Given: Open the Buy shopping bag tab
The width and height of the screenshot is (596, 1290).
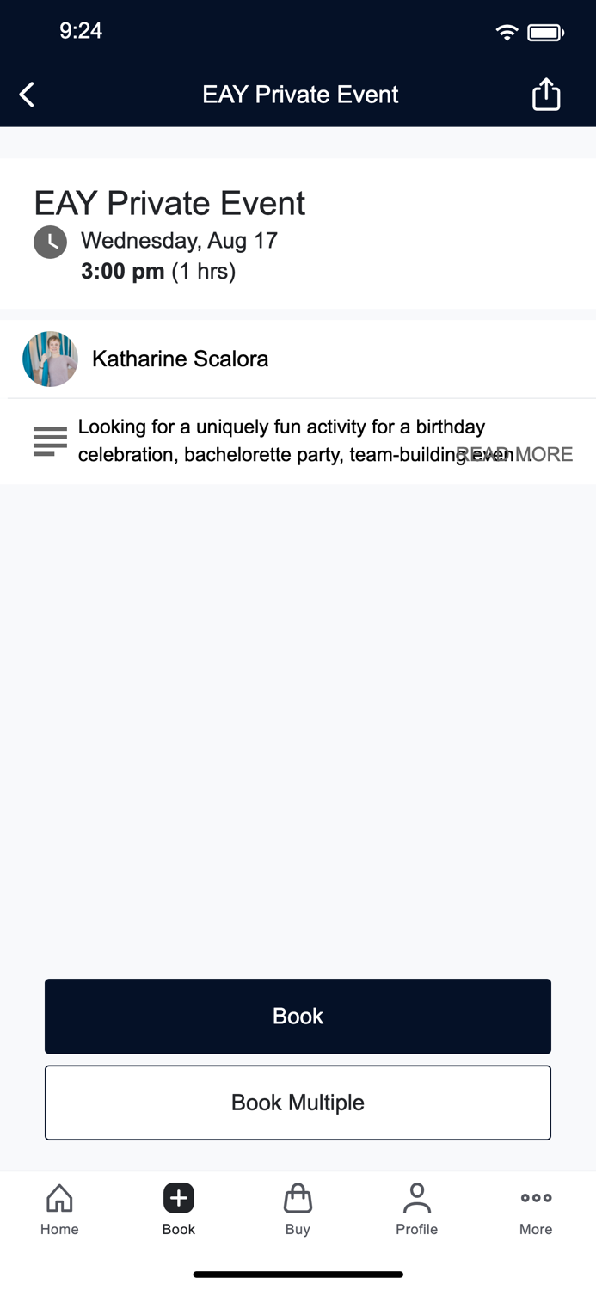Looking at the screenshot, I should tap(298, 1209).
